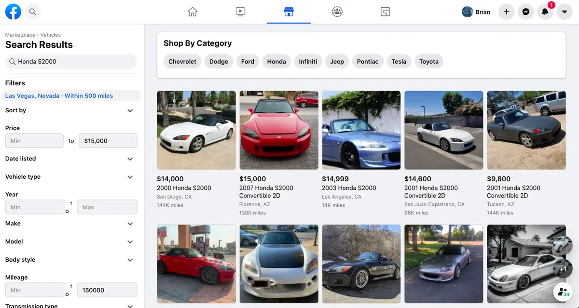Click the Create plus icon
This screenshot has width=579, height=308.
[x=506, y=11]
